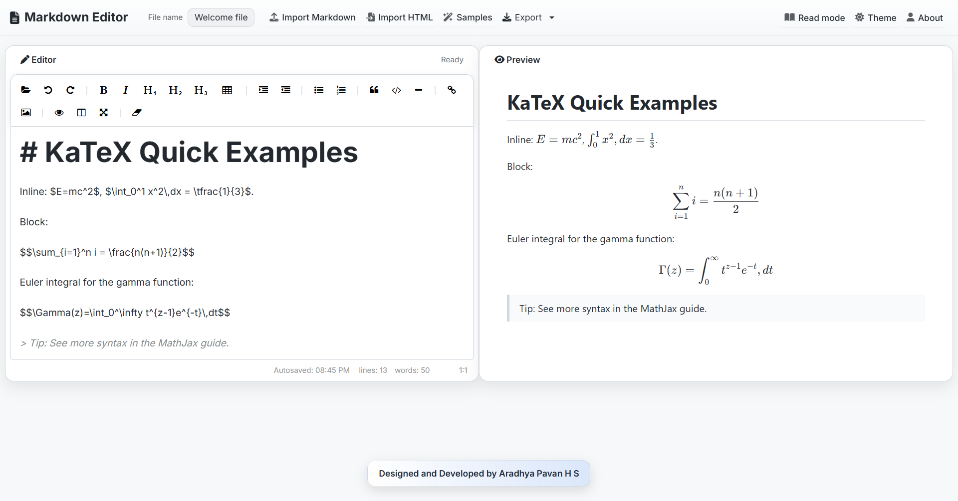Screen dimensions: 958x501
Task: Click the Preview panel header
Action: tap(517, 60)
